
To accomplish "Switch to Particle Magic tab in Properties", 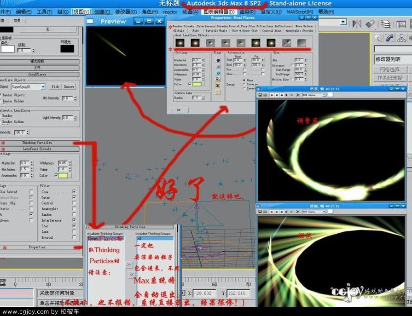I will (x=216, y=31).
